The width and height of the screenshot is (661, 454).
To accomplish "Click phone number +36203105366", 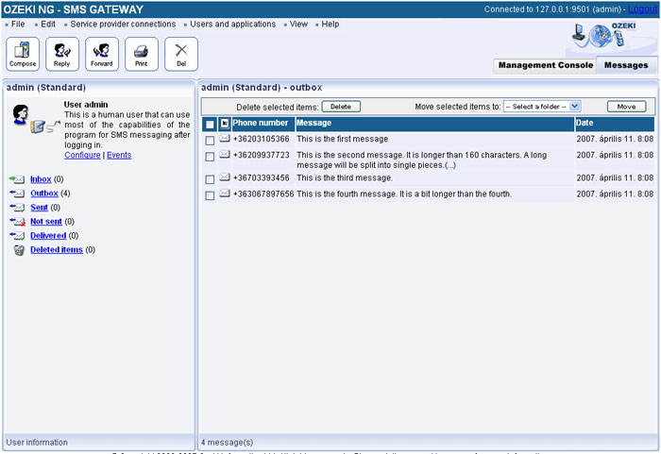I will click(x=262, y=139).
